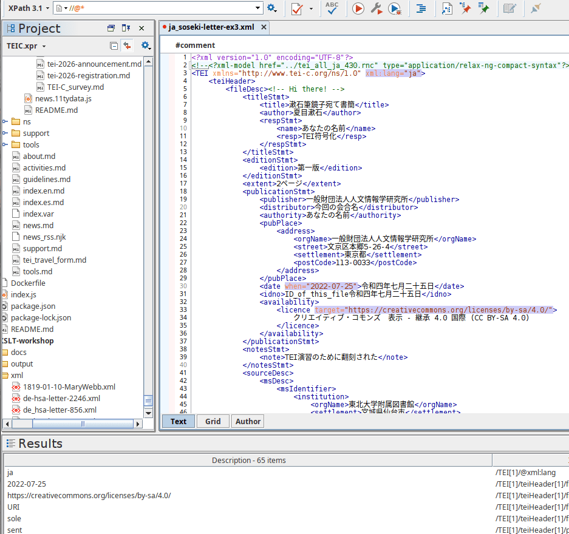Screen dimensions: 569x534
Task: Expand the ns folder
Action: pyautogui.click(x=5, y=121)
